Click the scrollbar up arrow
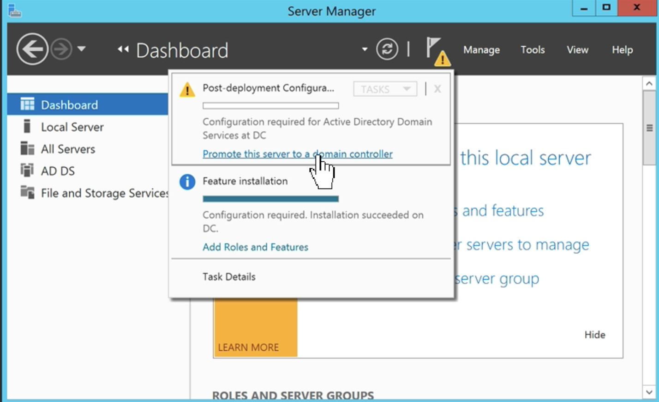The width and height of the screenshot is (659, 402). tap(649, 84)
